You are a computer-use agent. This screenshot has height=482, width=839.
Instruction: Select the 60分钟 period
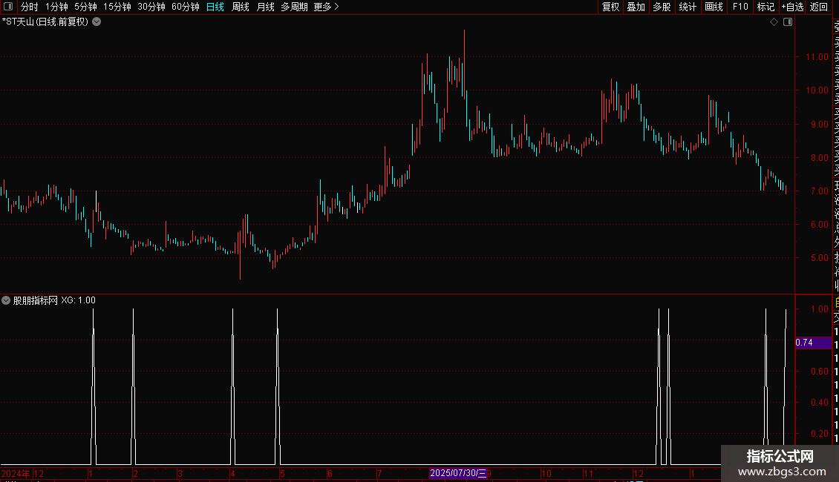[x=186, y=7]
